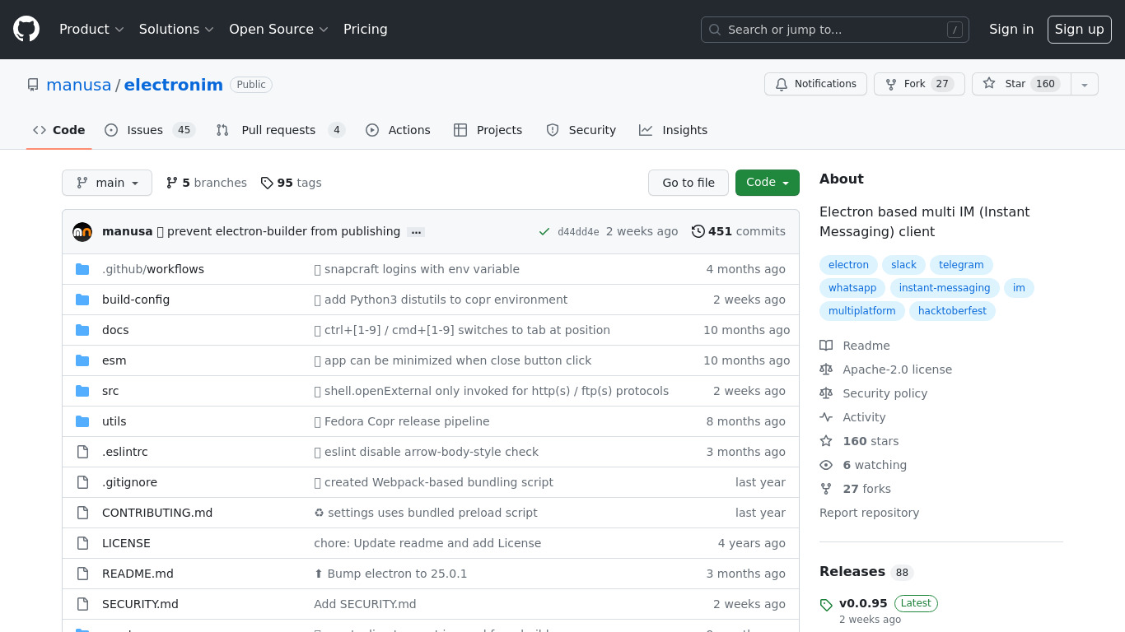Click commit hash d44dd4e
The height and width of the screenshot is (632, 1125).
tap(578, 232)
